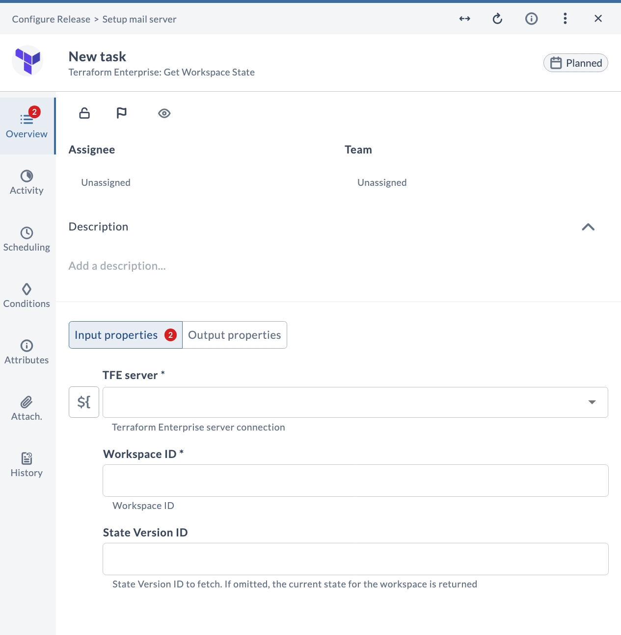
Task: Open the task info icon in header
Action: [531, 19]
